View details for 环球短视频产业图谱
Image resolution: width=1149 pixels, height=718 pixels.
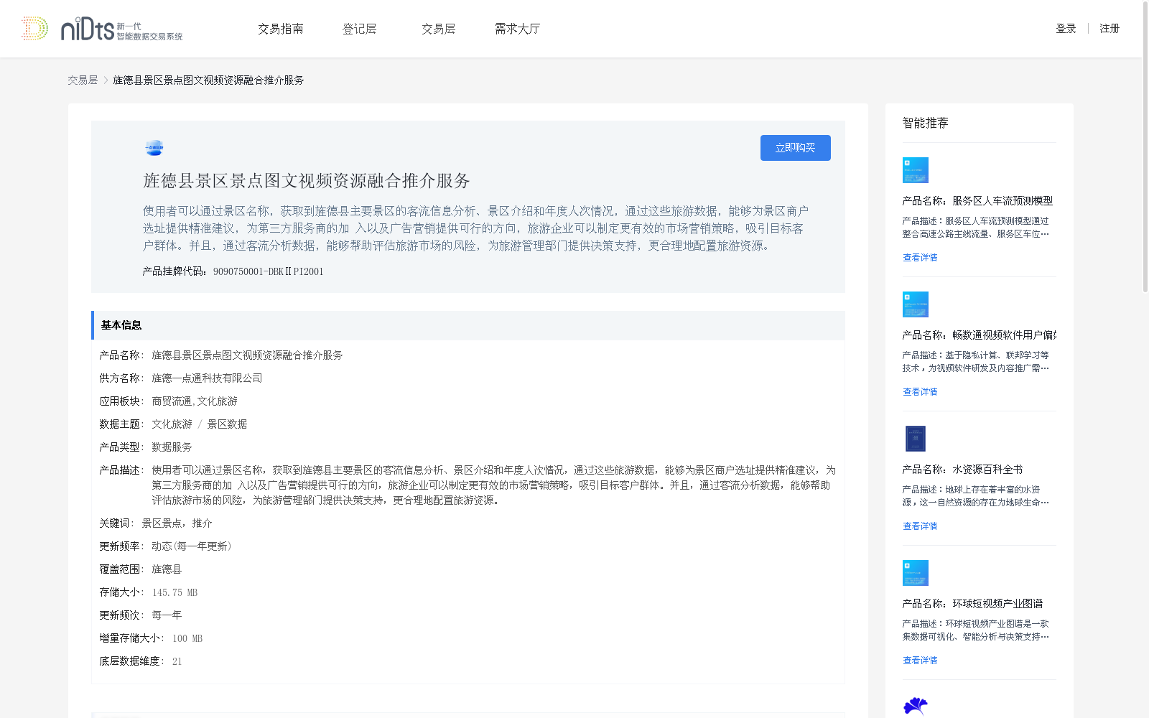tap(920, 661)
